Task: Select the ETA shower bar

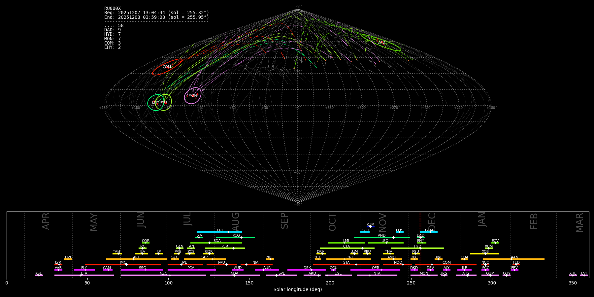Action: pyautogui.click(x=84, y=275)
